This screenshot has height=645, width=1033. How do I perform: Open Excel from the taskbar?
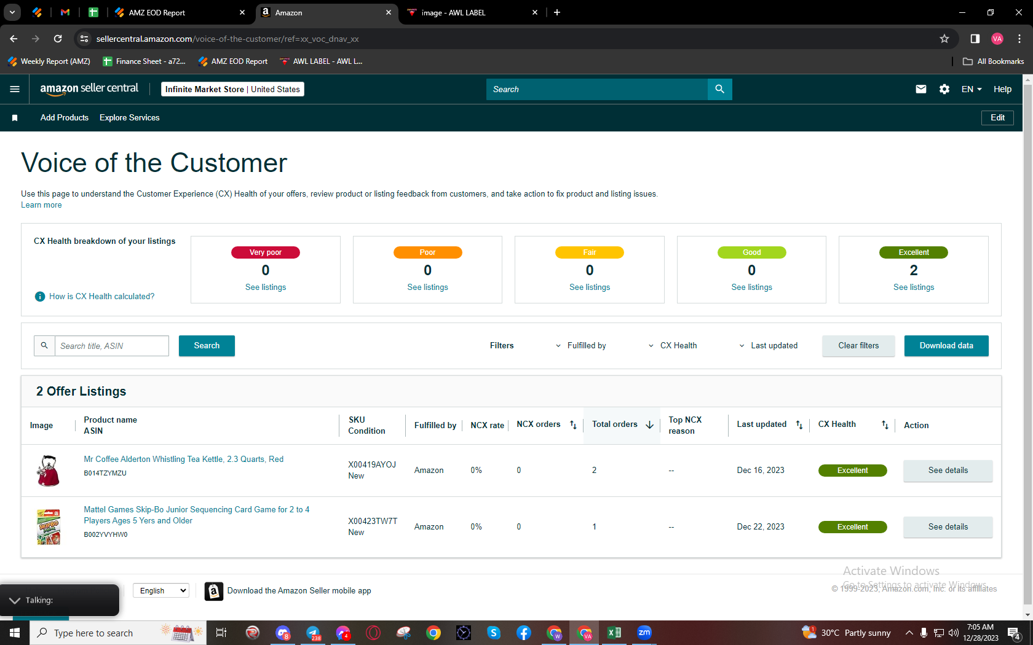[614, 633]
